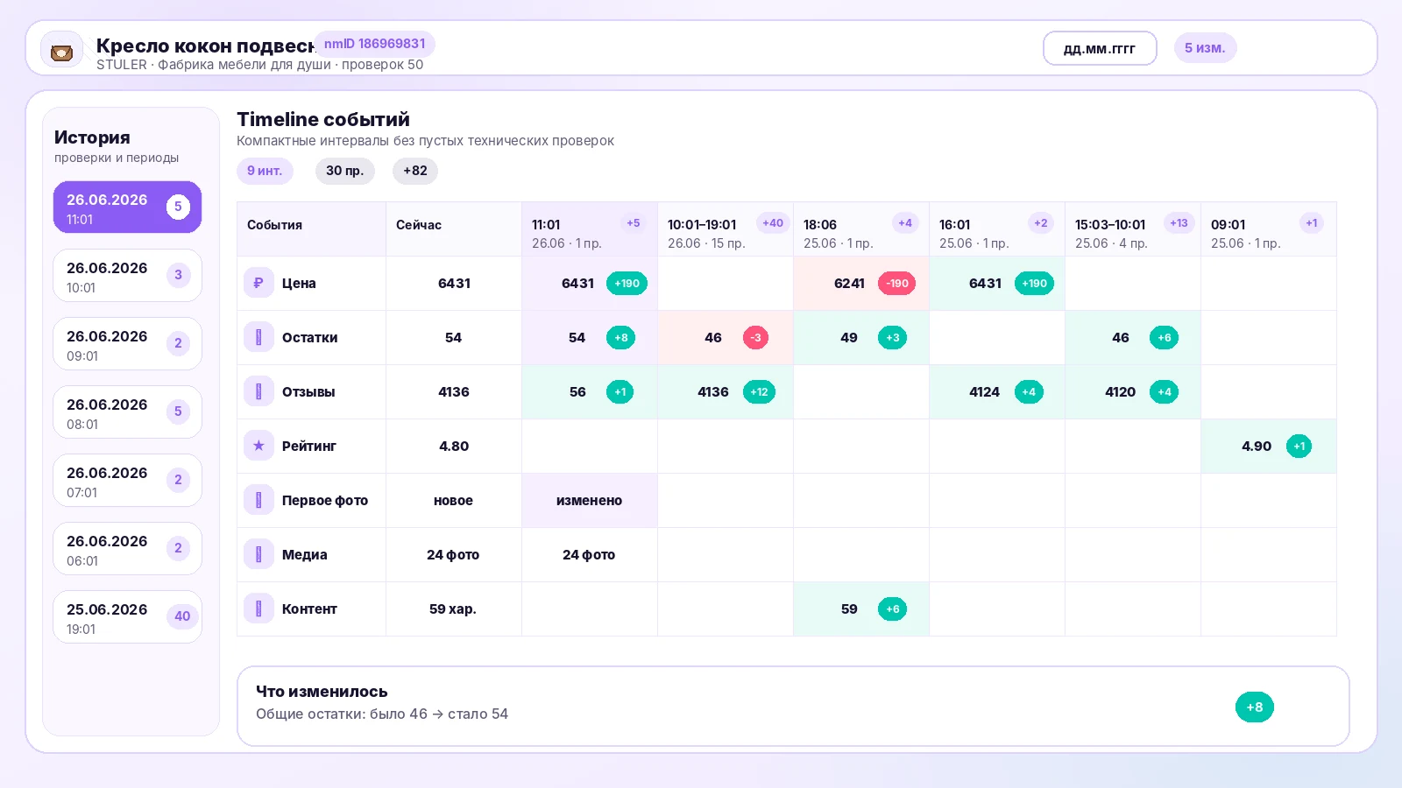Click the +82 filter chip
Screen dimensions: 1402x788
415,171
